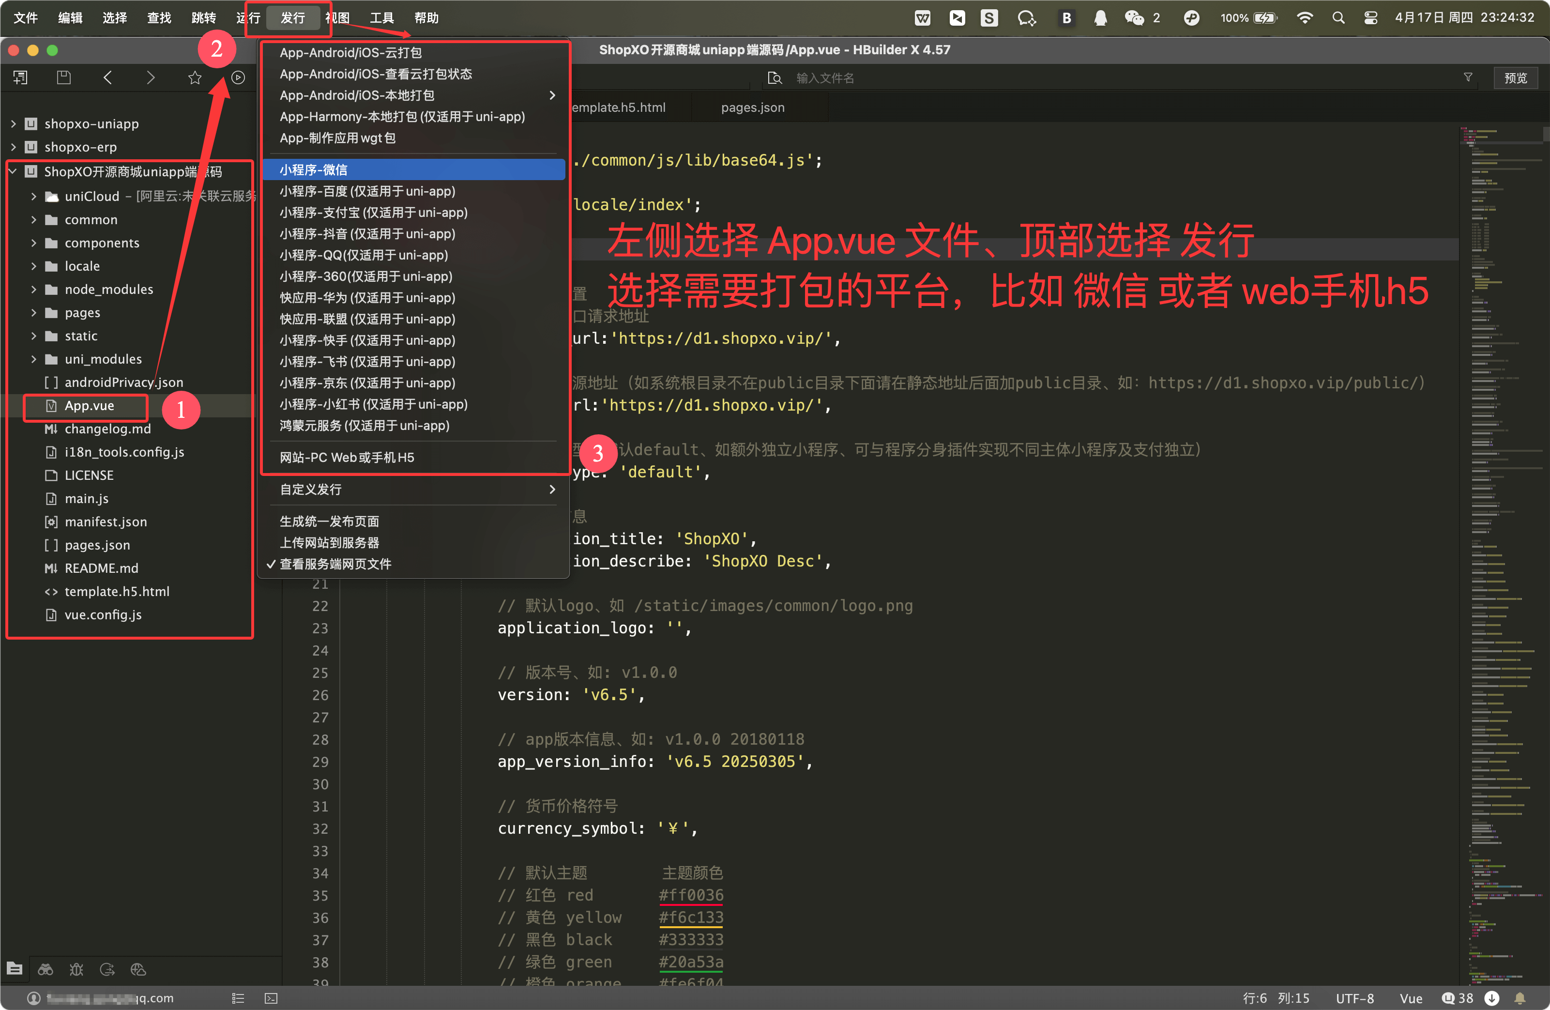Go forward using the right arrow icon
This screenshot has height=1010, width=1550.
pyautogui.click(x=151, y=77)
